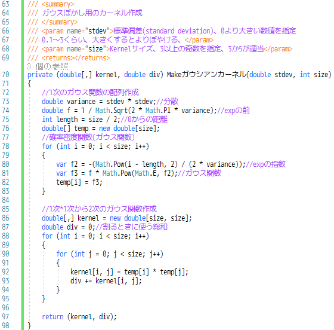Click the <returns></returns> tag line

point(76,58)
